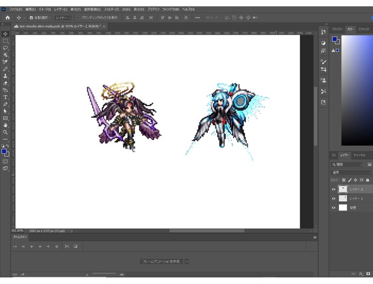Viewport: 373px width, 284px height.
Task: Open the Timeline panel flyout menu
Action: (315, 237)
